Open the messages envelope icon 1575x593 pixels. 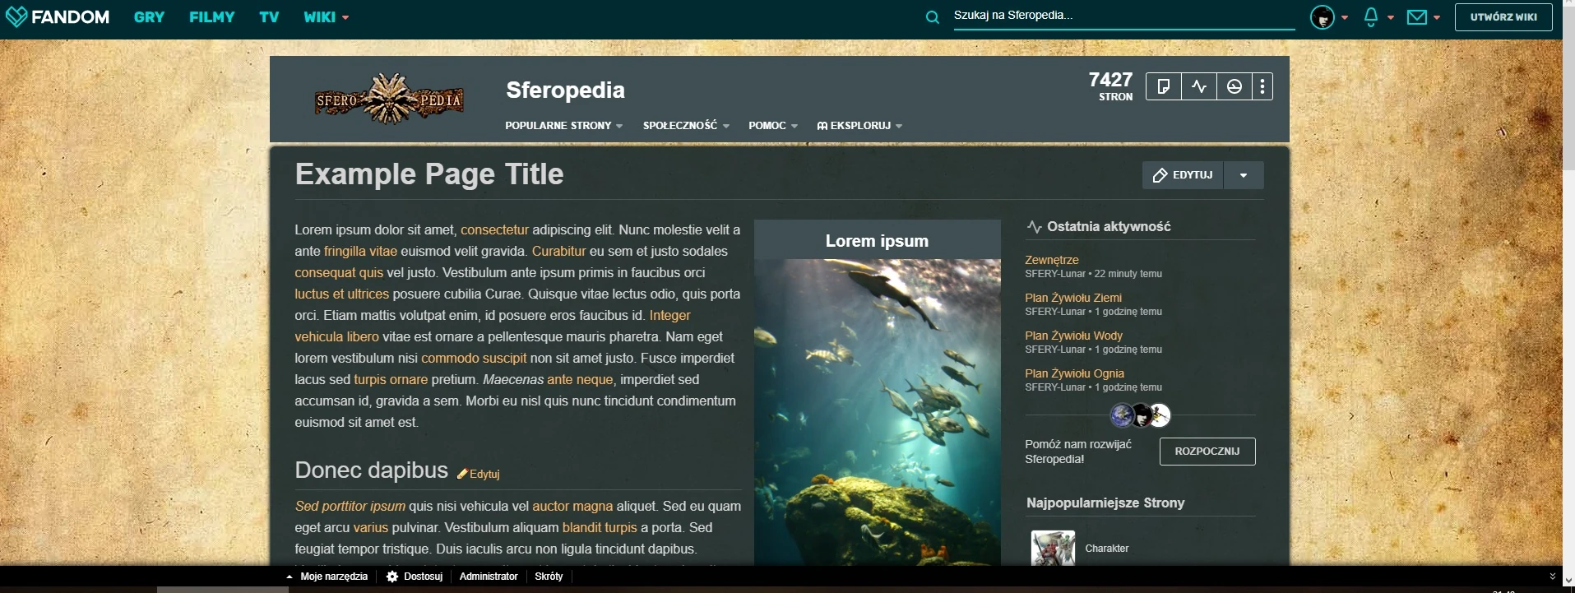[x=1416, y=17]
